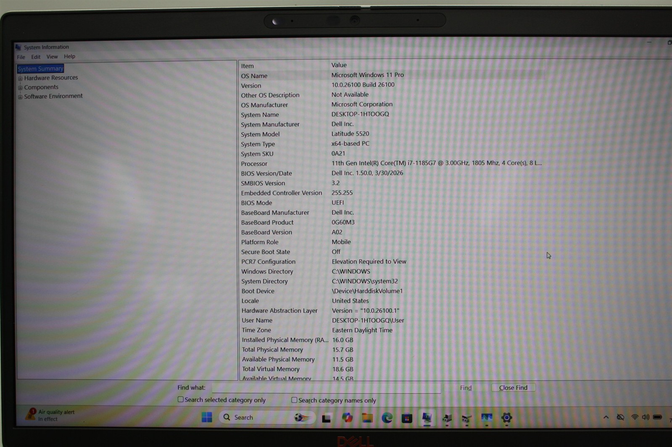
Task: Click the battery tray icon
Action: click(658, 417)
